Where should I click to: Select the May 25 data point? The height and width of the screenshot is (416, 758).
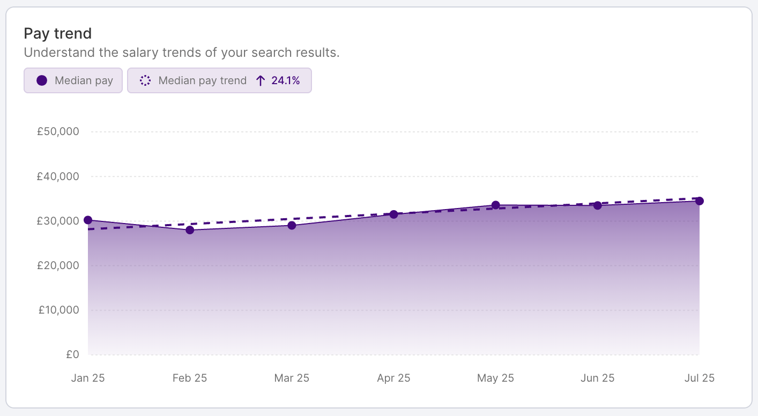[495, 205]
